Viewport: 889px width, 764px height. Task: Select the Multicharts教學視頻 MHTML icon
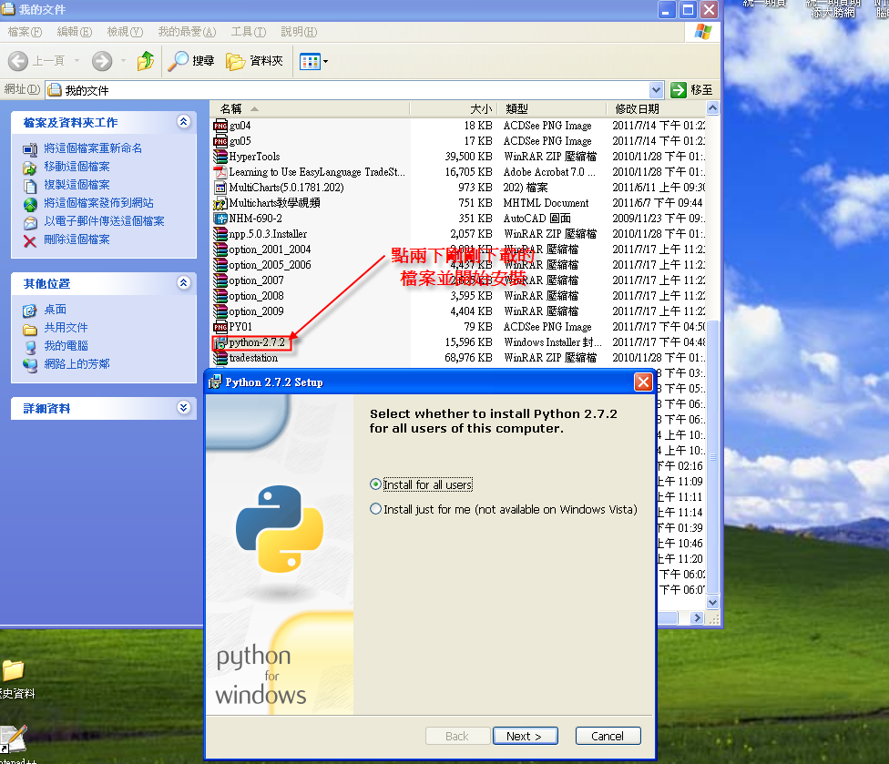(220, 203)
